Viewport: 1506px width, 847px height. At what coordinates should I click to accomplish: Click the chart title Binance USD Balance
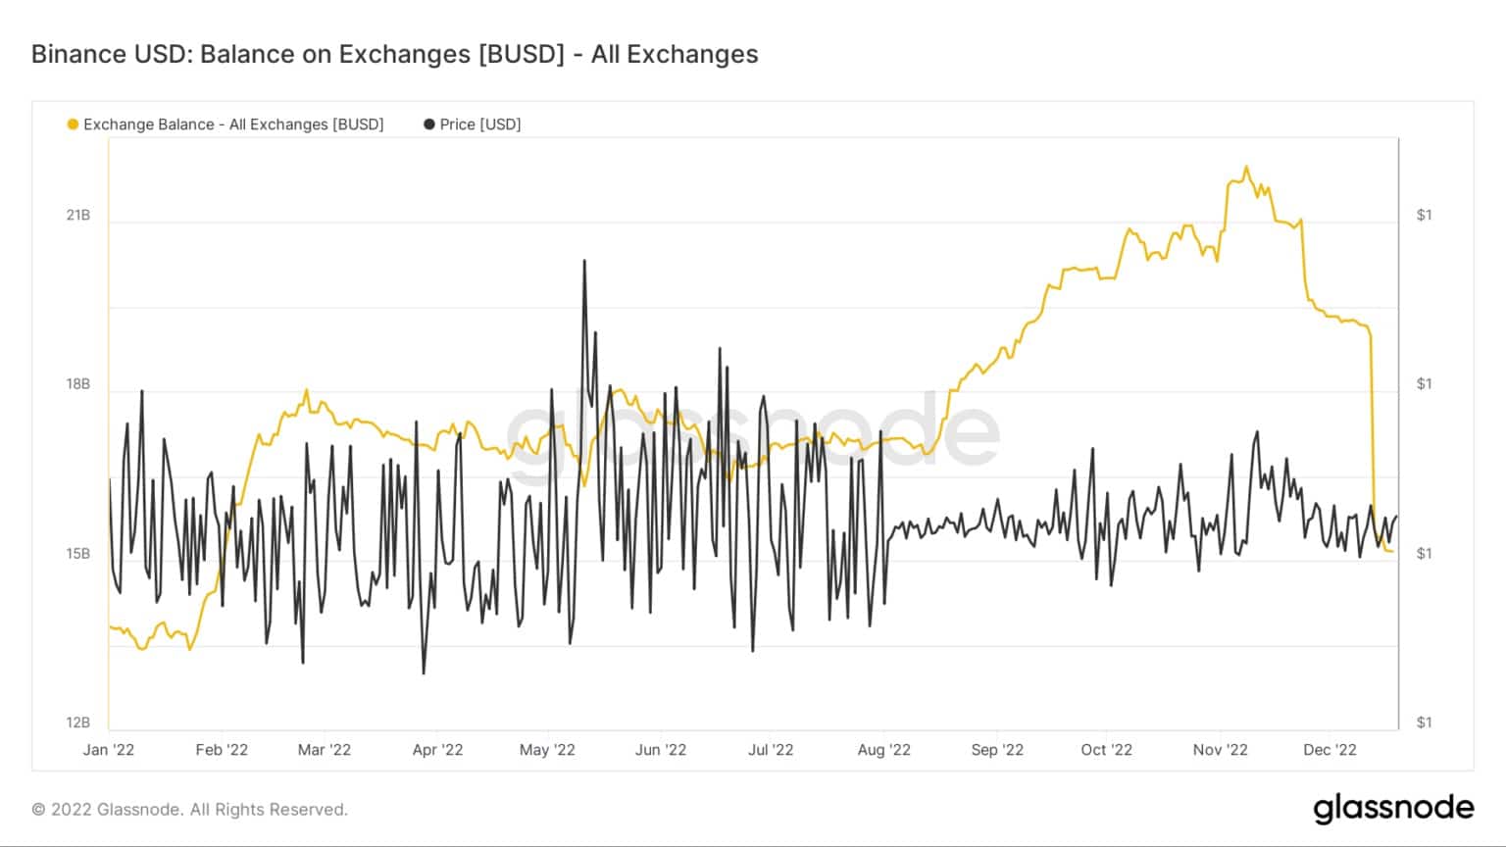coord(395,54)
